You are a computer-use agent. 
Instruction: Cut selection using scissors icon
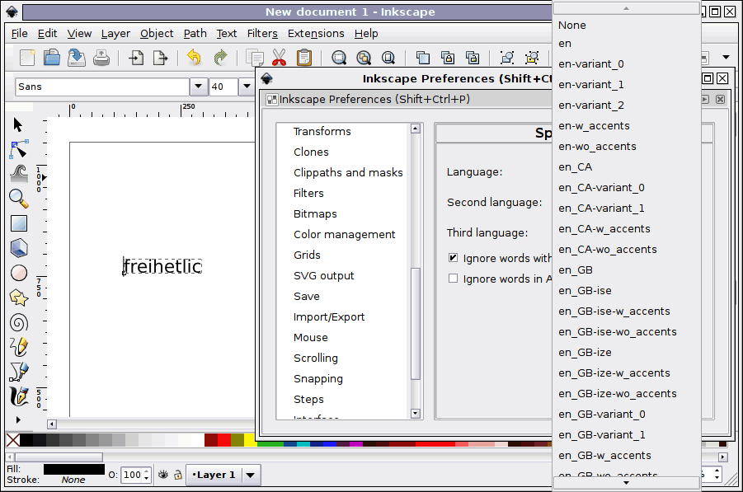pos(279,58)
